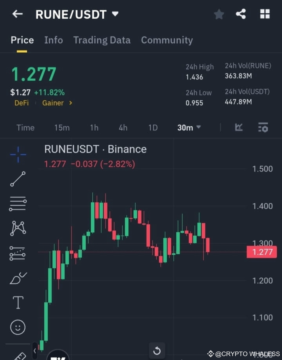The image size is (282, 360).
Task: Share the RUNE/USDT chart
Action: (240, 14)
